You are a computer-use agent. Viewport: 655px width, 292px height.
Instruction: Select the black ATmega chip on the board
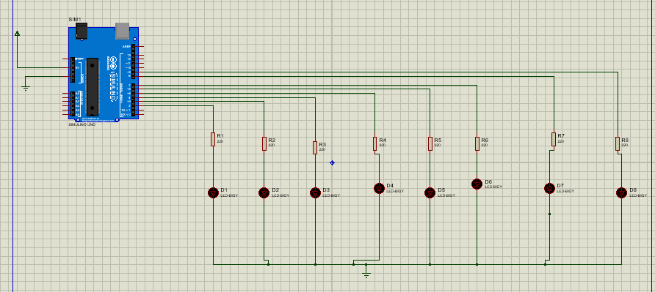point(93,86)
